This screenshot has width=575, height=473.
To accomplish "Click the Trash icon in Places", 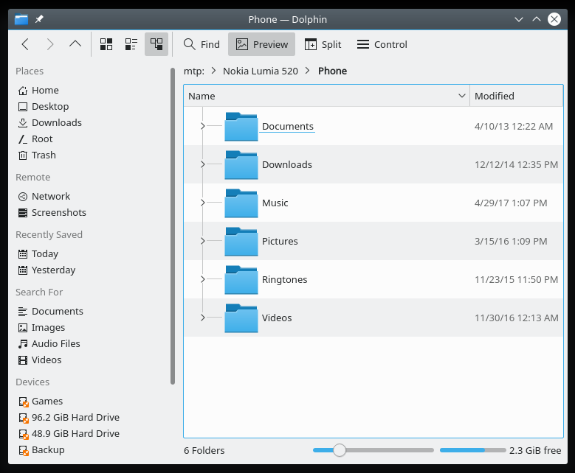I will tap(23, 155).
